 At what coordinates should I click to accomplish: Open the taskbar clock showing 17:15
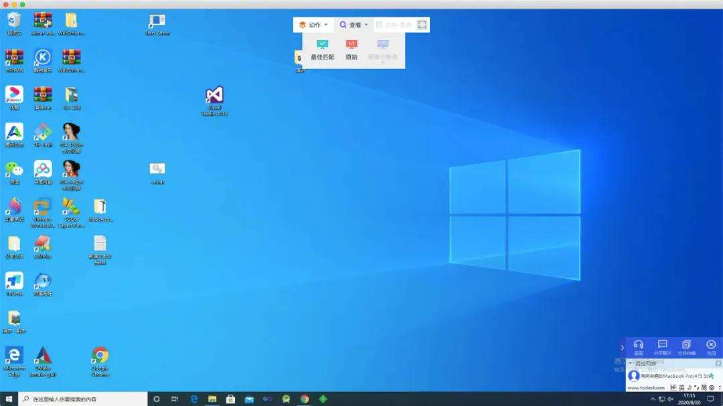pos(689,399)
